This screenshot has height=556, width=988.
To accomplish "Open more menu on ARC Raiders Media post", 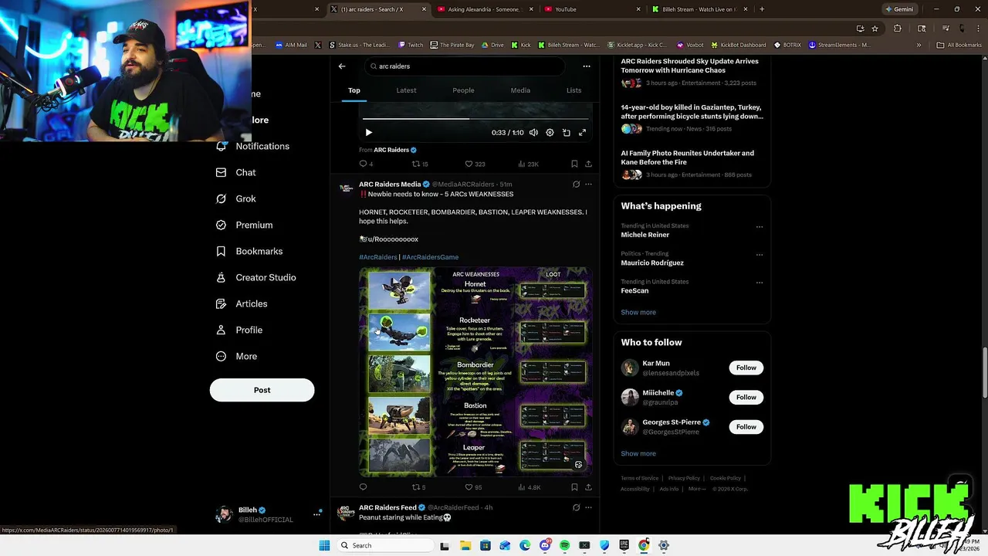I will 588,185.
